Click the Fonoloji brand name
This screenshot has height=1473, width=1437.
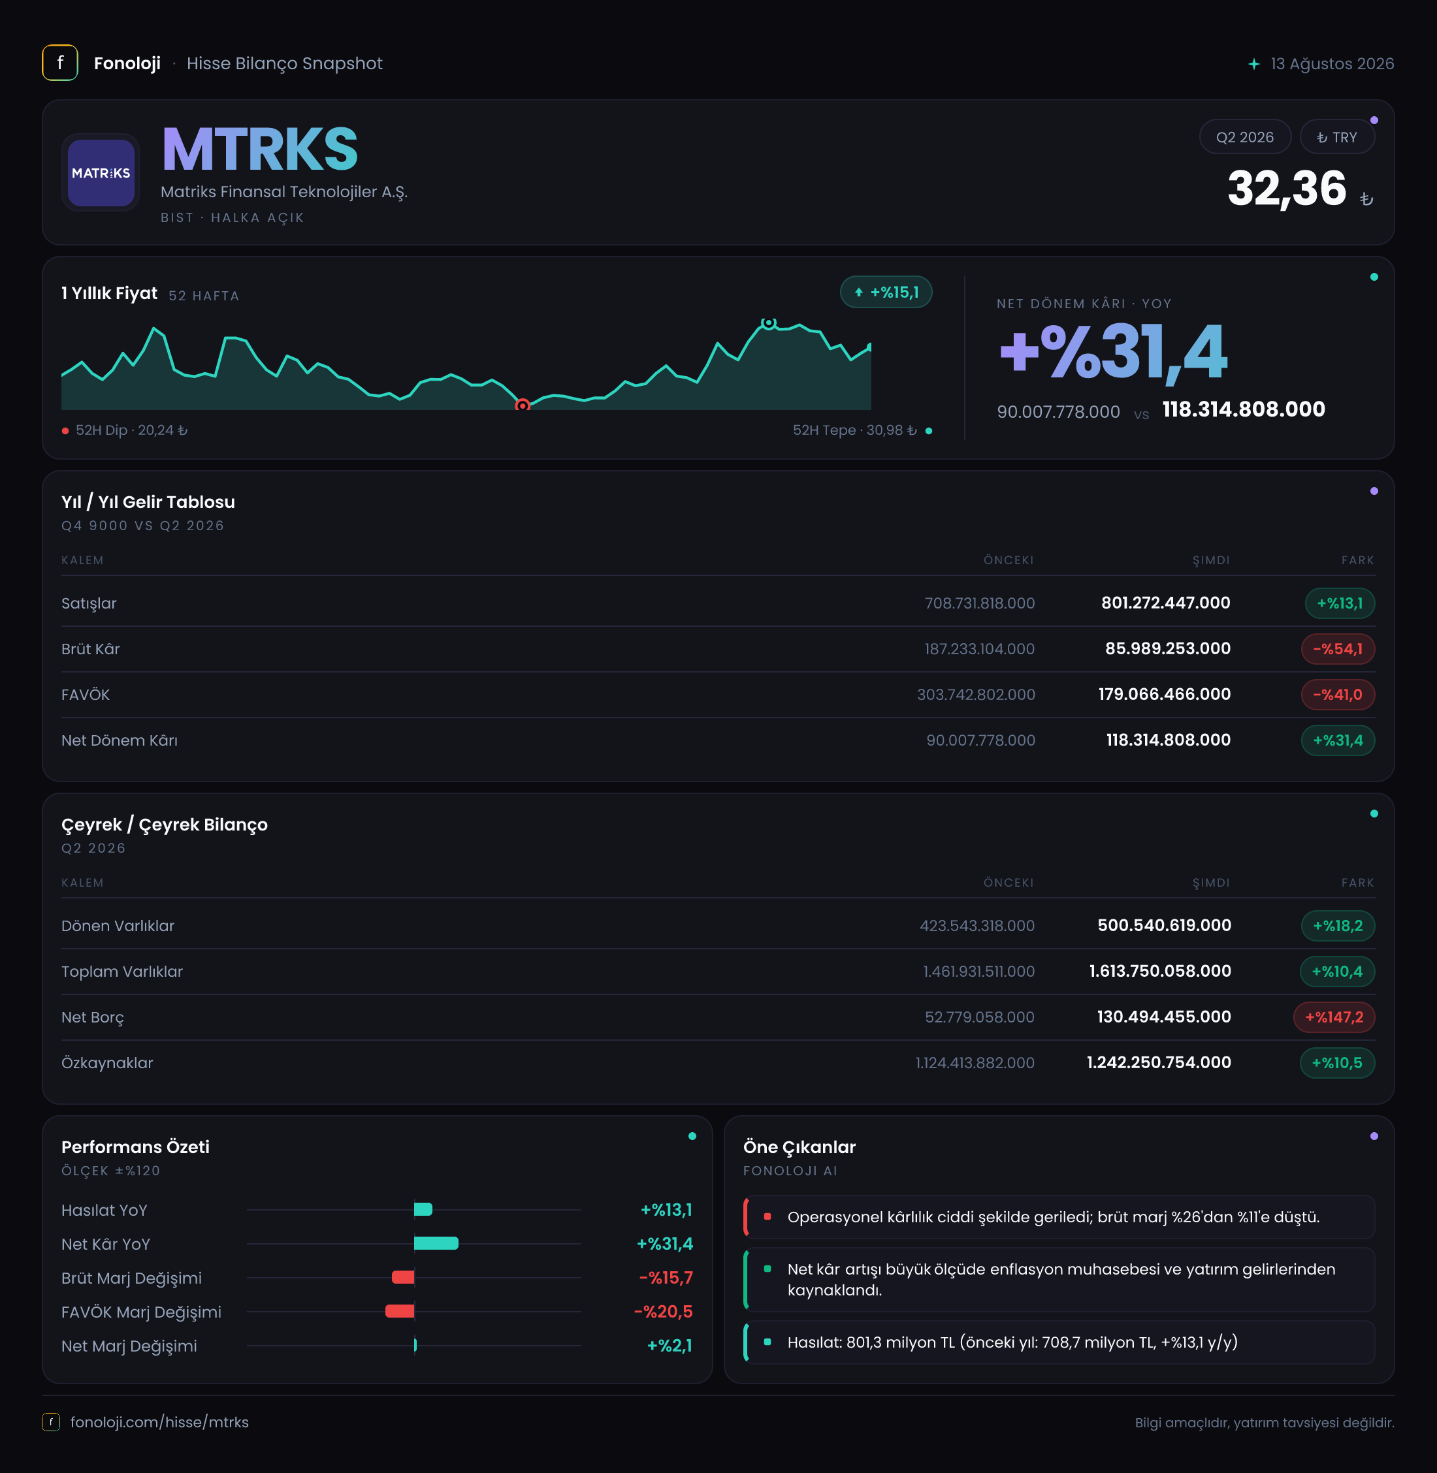127,63
